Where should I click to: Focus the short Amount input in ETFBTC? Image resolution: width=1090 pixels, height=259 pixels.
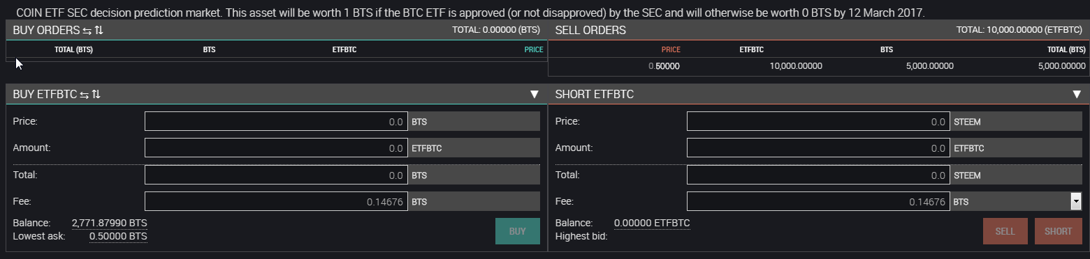(818, 148)
